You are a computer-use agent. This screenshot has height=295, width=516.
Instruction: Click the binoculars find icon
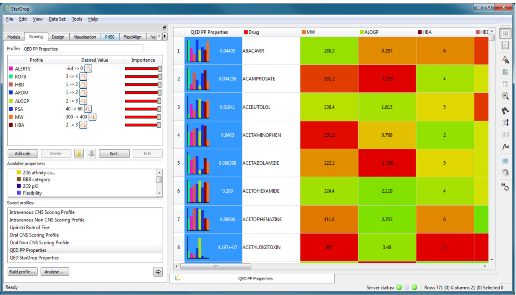505,109
